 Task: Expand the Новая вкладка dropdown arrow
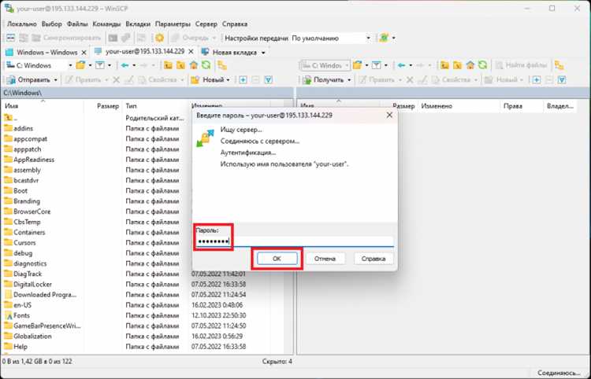pyautogui.click(x=263, y=53)
